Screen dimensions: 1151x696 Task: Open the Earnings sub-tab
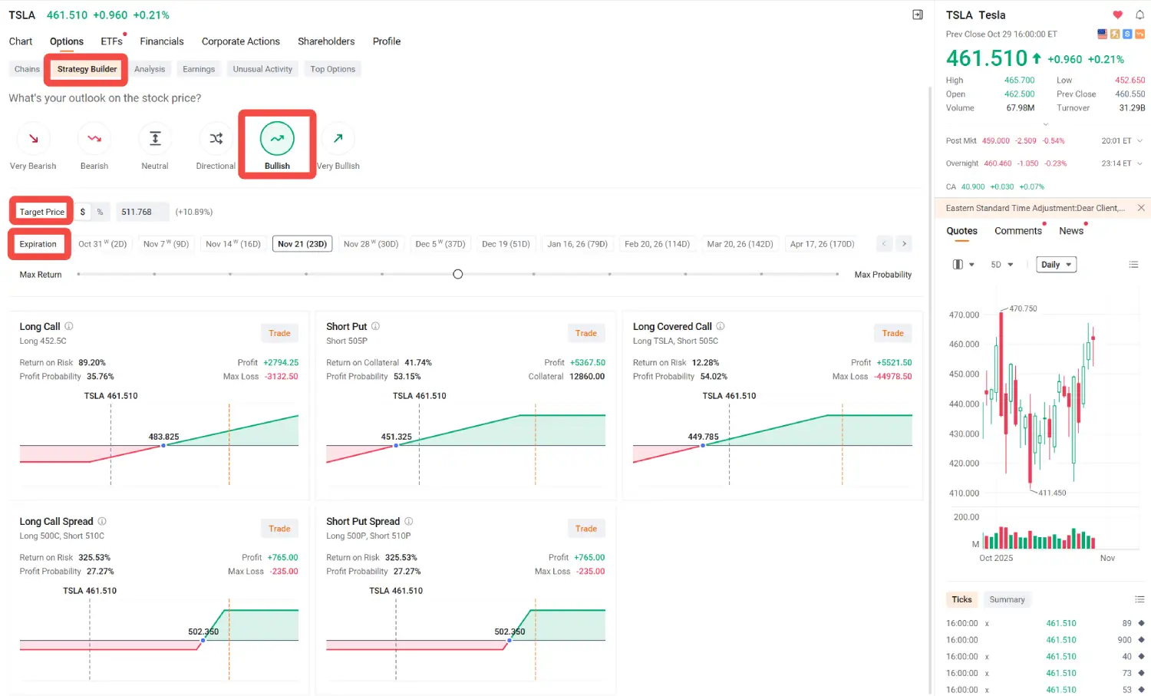(x=199, y=69)
